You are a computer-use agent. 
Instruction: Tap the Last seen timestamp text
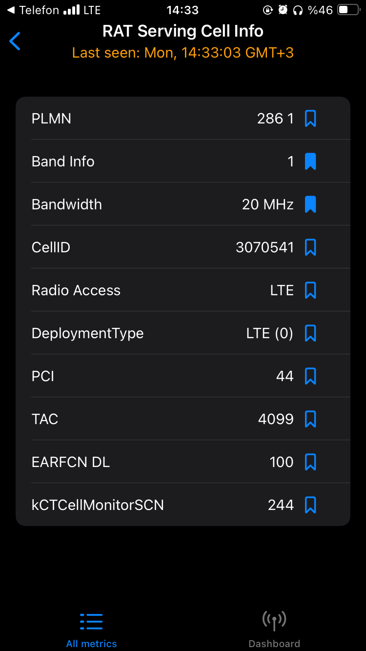pyautogui.click(x=183, y=53)
